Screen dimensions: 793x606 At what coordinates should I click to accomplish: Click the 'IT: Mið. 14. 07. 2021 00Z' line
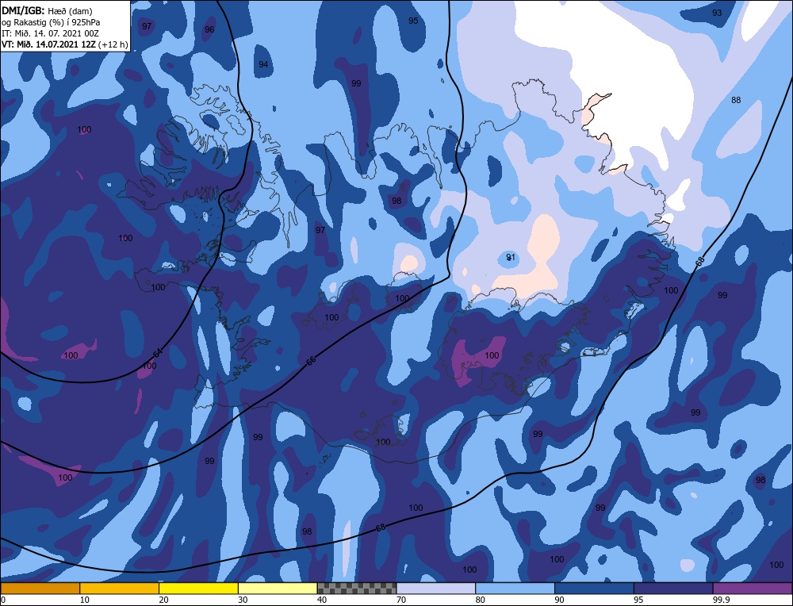50,33
